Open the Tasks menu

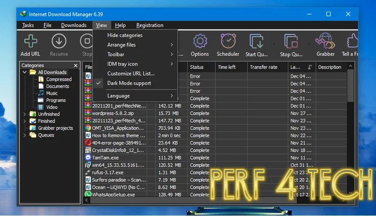pos(28,25)
